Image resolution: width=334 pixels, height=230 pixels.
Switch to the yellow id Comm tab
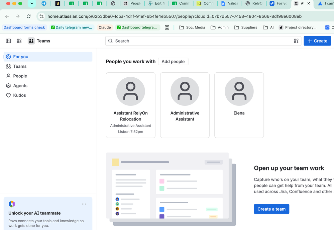pyautogui.click(x=205, y=3)
